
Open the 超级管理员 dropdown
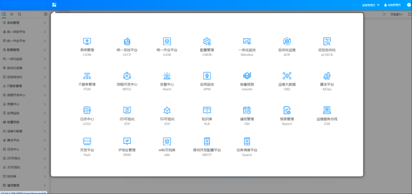[368, 5]
